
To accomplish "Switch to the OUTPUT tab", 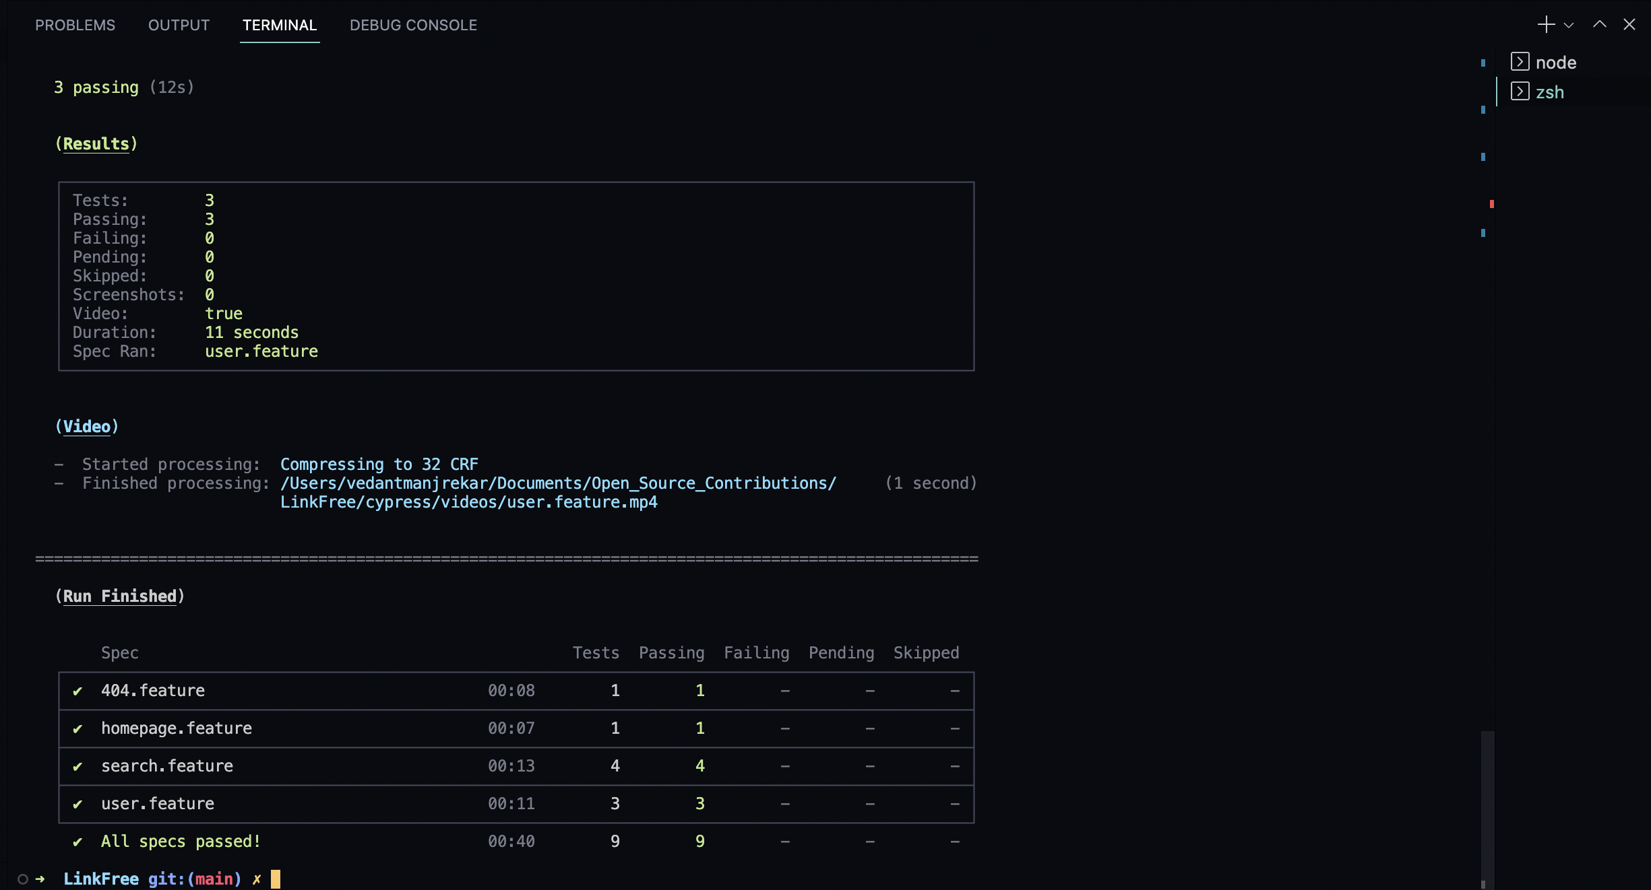I will [x=178, y=25].
